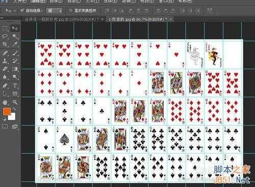
Task: Change the screen mode
Action: [15, 126]
